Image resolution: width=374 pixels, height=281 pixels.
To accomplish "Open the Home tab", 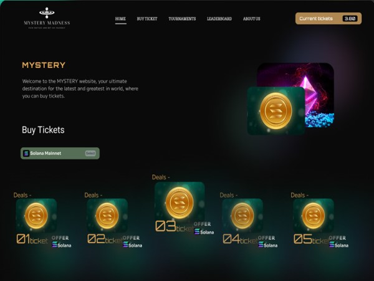I will click(x=120, y=19).
